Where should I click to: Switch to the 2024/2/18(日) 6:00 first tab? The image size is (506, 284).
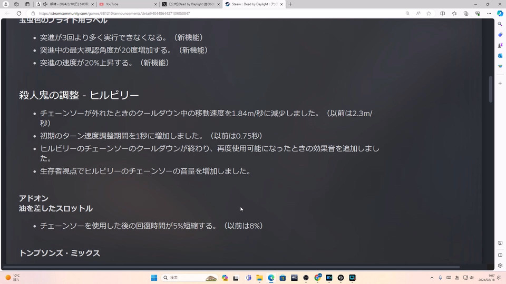[65, 4]
